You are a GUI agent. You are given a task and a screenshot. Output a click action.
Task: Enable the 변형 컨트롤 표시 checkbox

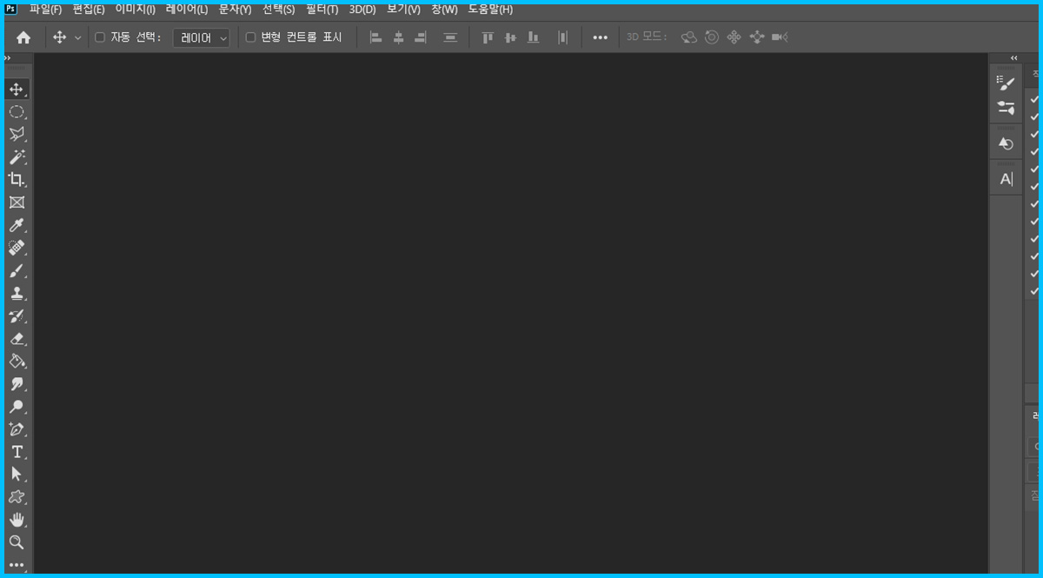point(250,37)
